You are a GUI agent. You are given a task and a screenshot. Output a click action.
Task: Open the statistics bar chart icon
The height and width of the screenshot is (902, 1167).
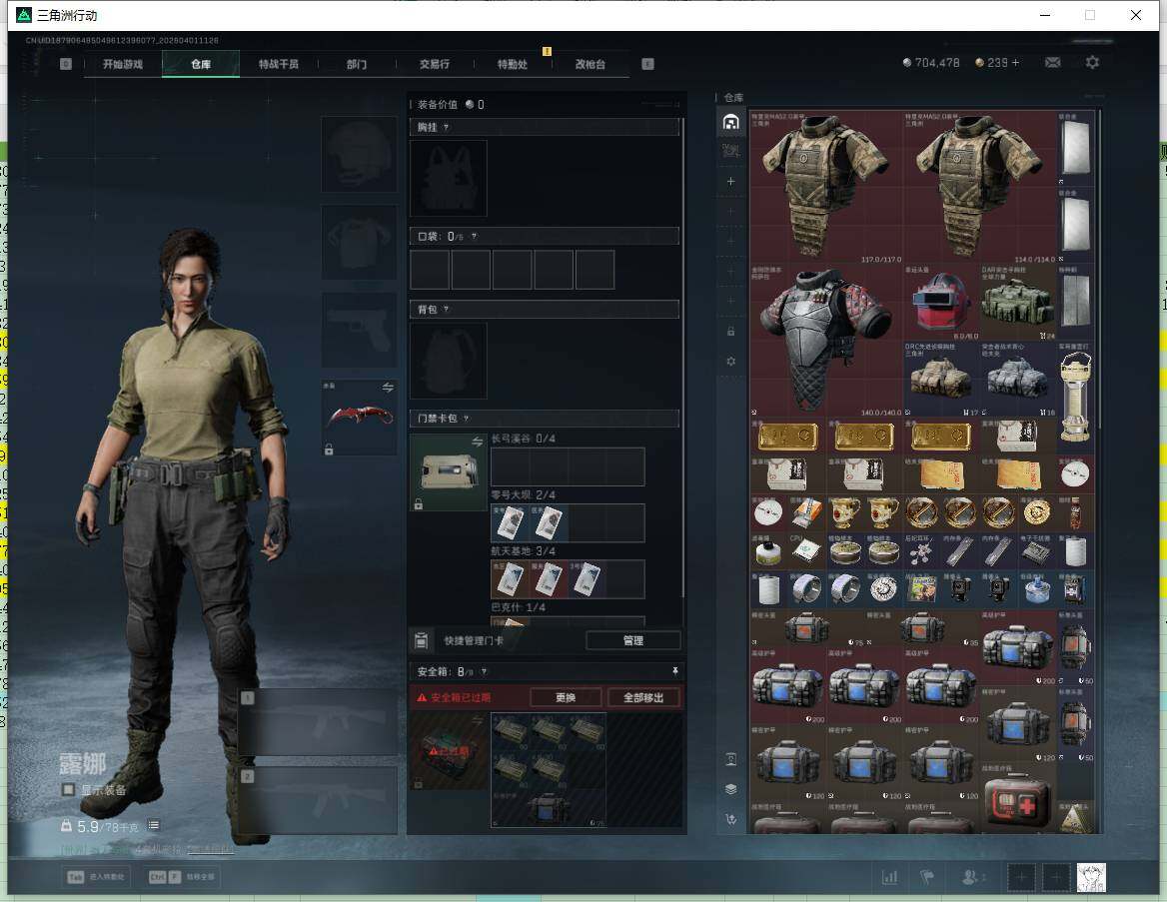890,877
